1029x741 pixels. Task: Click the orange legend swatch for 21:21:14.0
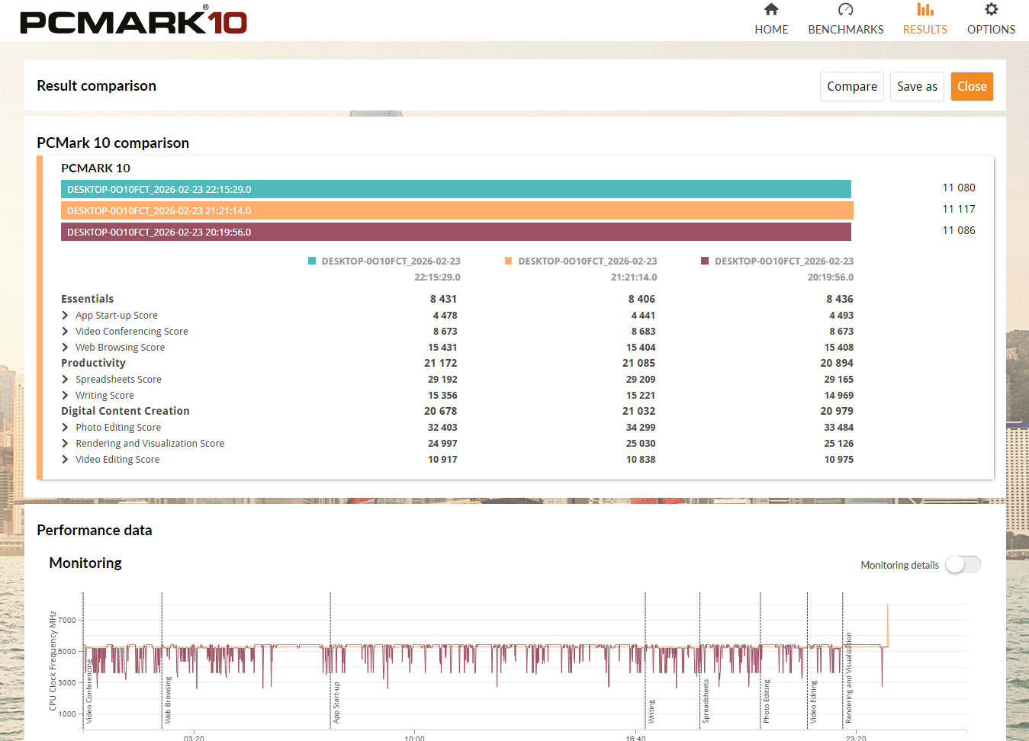pyautogui.click(x=509, y=261)
